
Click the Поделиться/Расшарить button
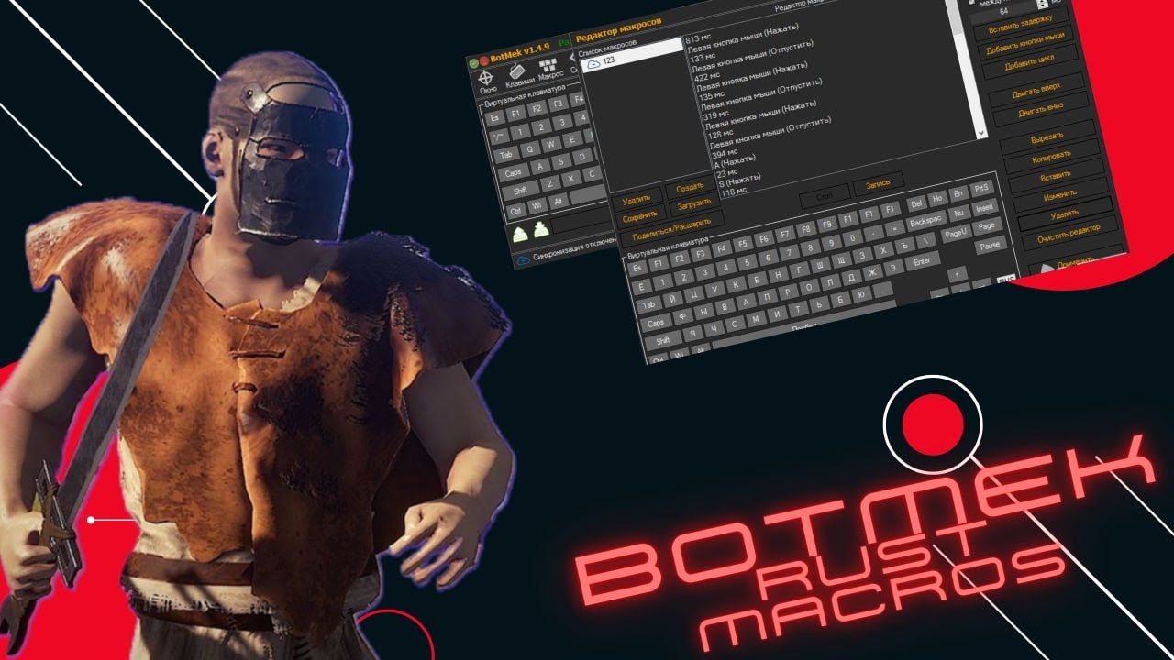(x=672, y=229)
